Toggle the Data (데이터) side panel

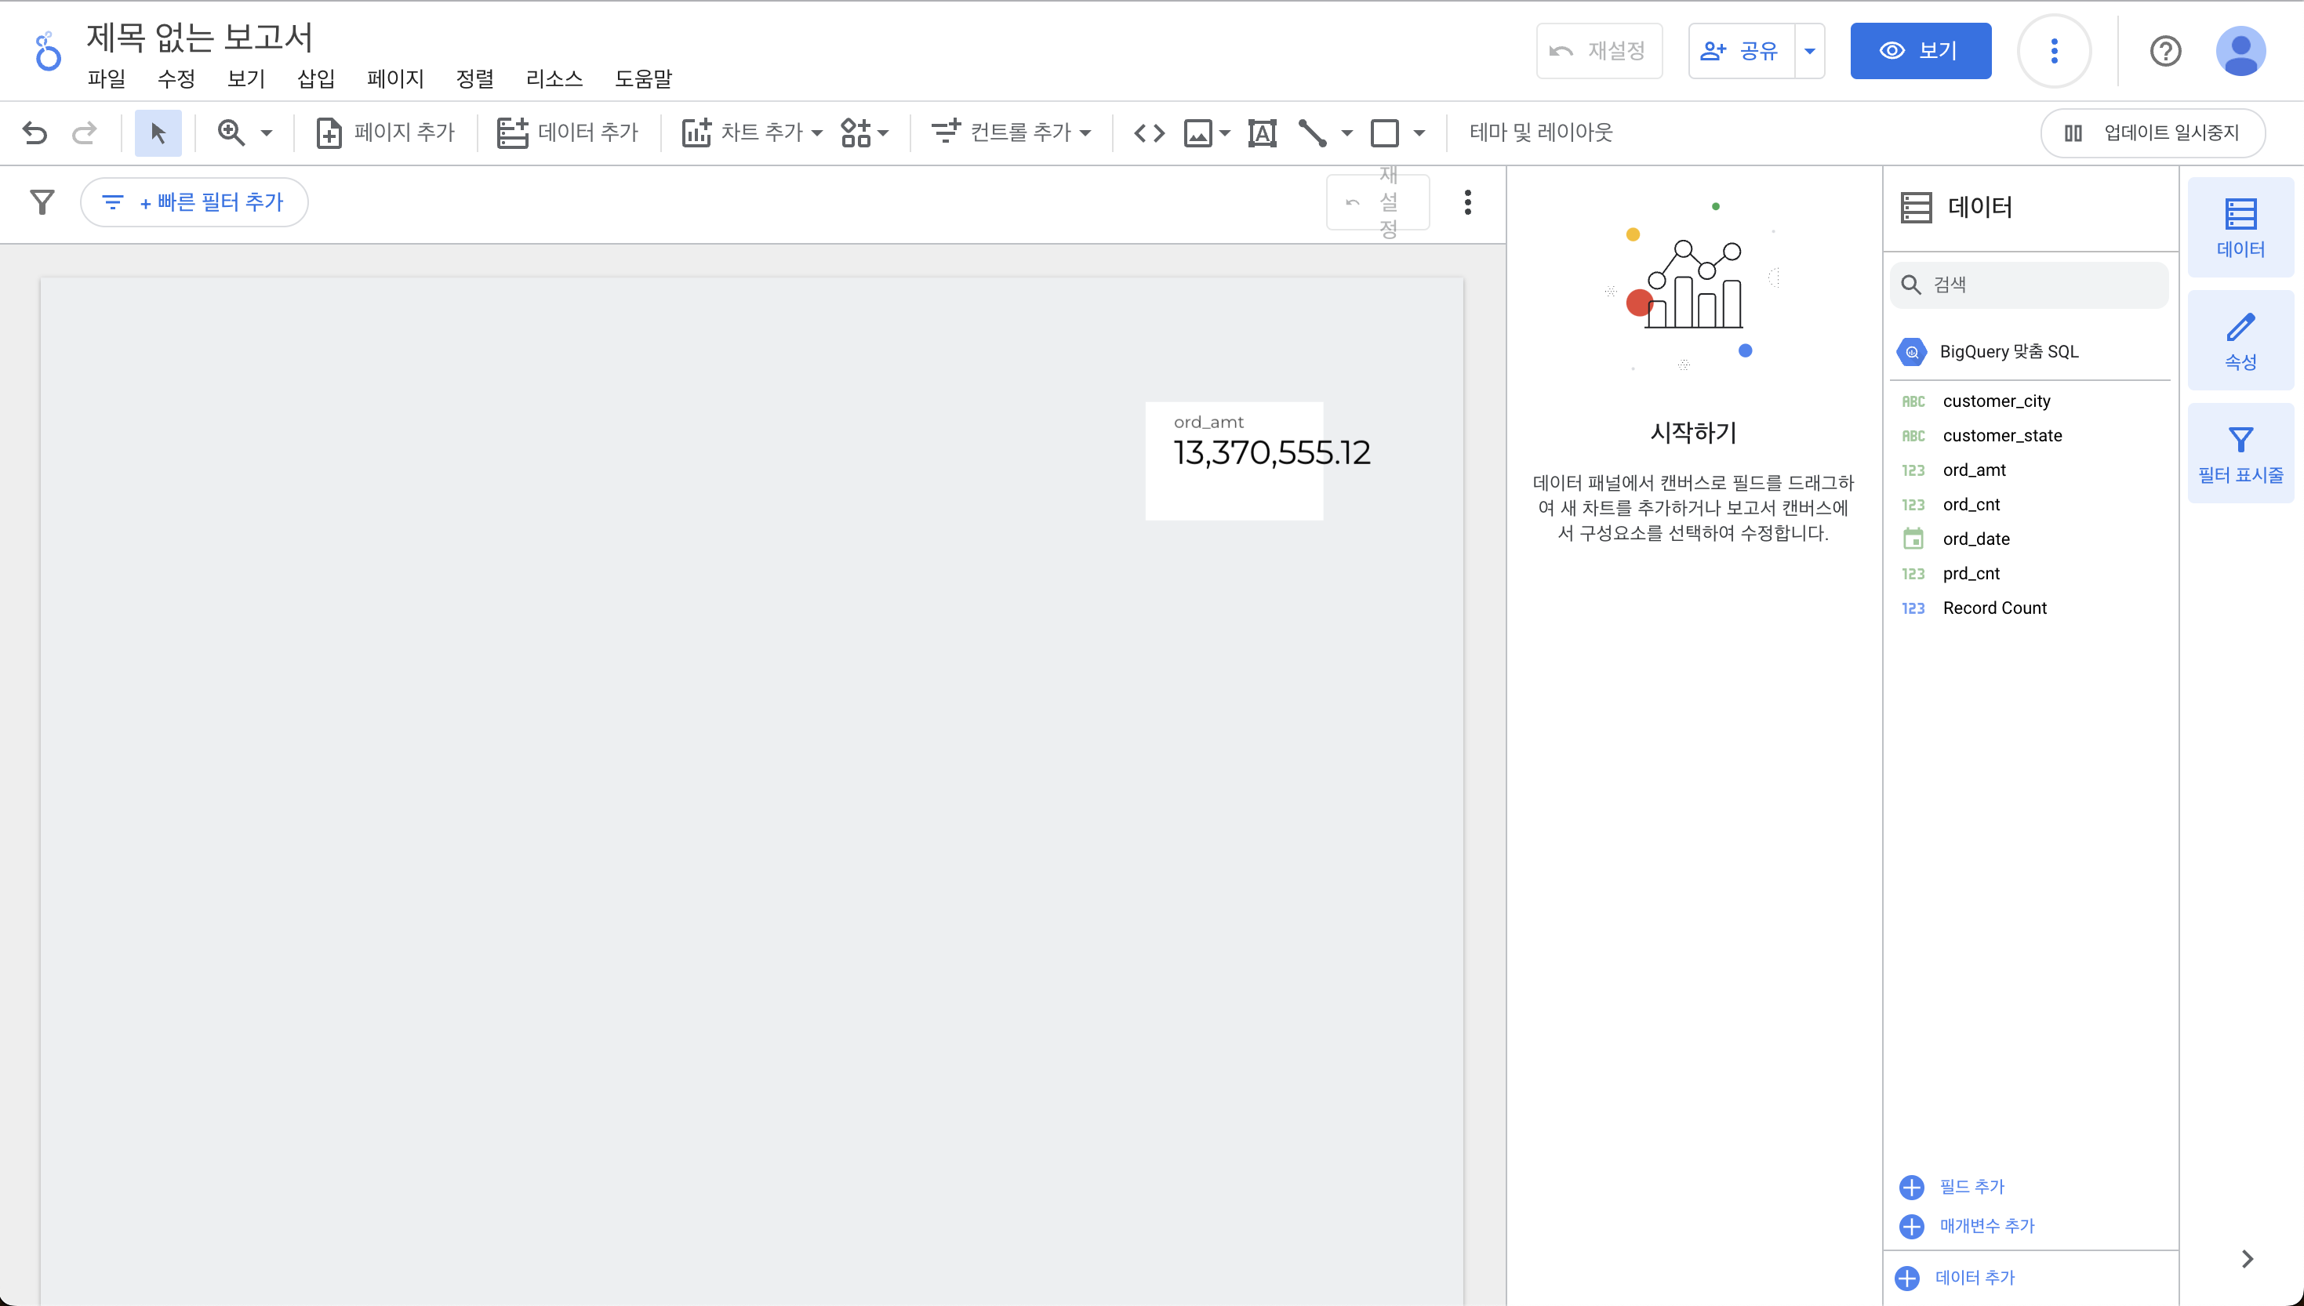click(2240, 228)
